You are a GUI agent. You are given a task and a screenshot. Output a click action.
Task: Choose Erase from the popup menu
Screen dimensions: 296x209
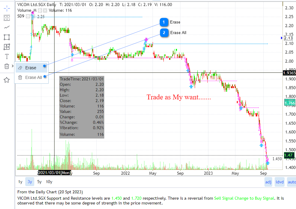(31, 68)
